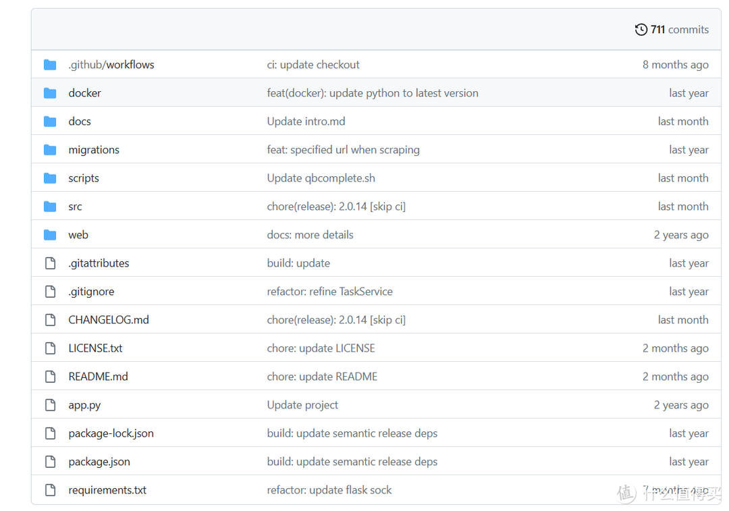The height and width of the screenshot is (511, 729).
Task: Click the scripts folder icon
Action: 50,178
